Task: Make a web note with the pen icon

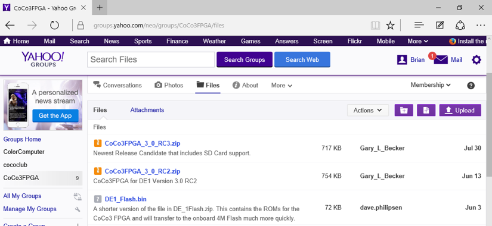Action: click(x=440, y=25)
